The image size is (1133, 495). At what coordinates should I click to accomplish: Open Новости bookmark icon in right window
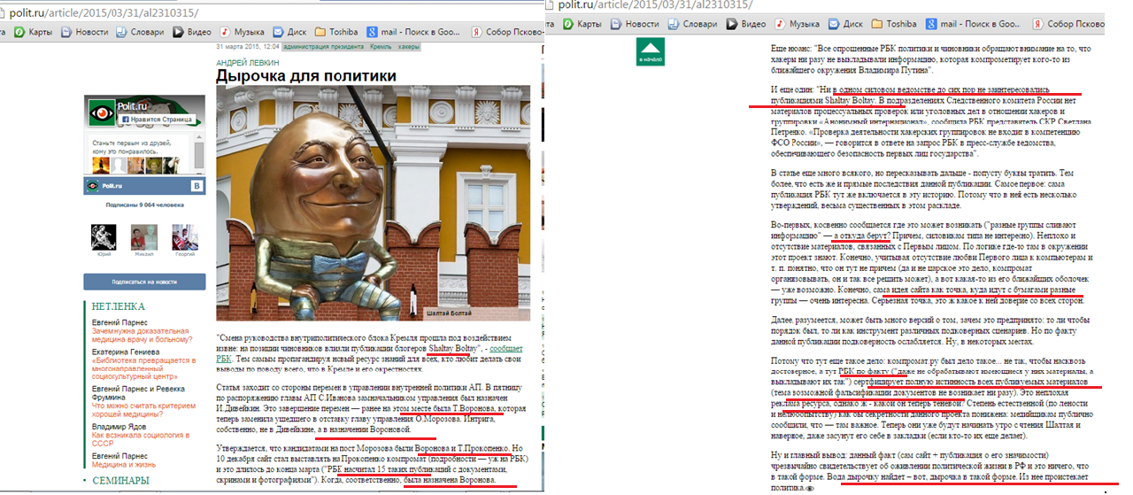coord(614,24)
